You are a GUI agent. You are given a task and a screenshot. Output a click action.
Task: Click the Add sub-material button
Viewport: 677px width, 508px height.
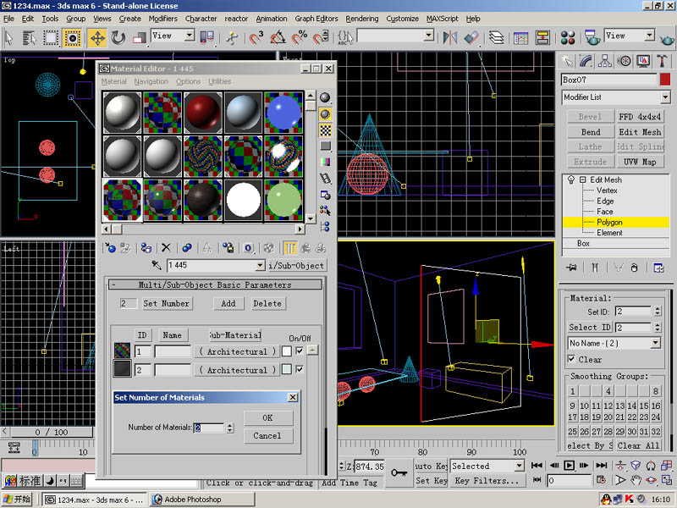tap(228, 303)
